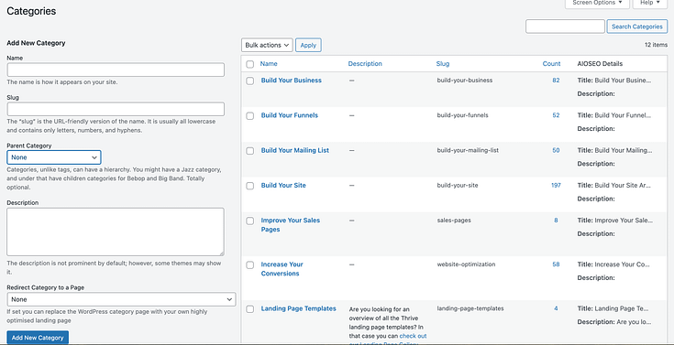This screenshot has width=674, height=345.
Task: Click the sales-pages slug text
Action: [454, 221]
